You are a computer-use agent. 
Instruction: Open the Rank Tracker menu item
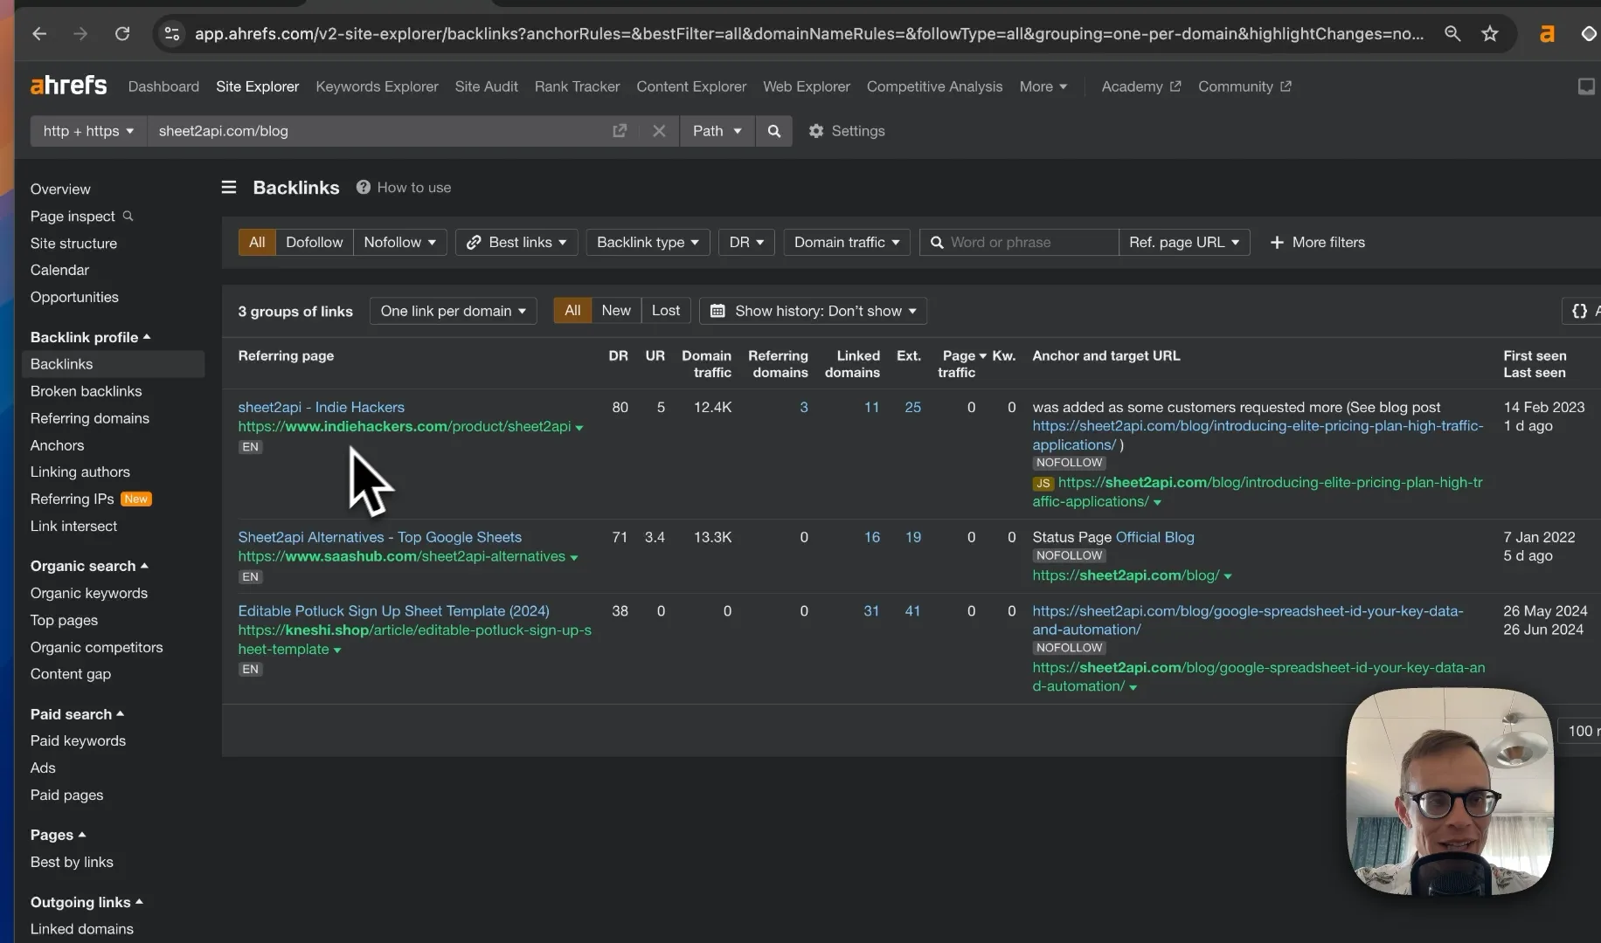coord(577,86)
